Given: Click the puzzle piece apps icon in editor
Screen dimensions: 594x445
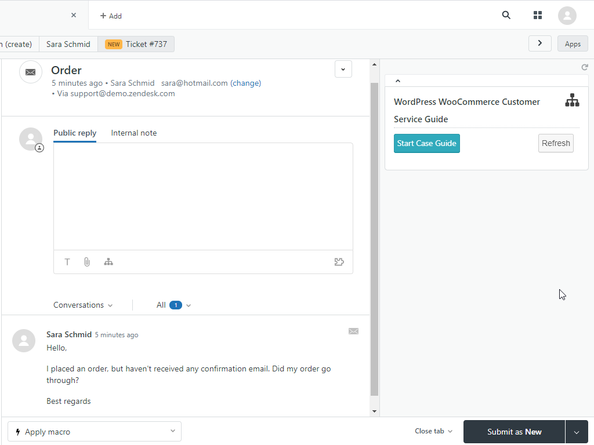Looking at the screenshot, I should pyautogui.click(x=339, y=262).
